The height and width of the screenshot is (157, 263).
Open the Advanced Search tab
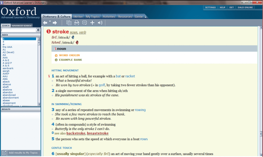[x=22, y=26]
